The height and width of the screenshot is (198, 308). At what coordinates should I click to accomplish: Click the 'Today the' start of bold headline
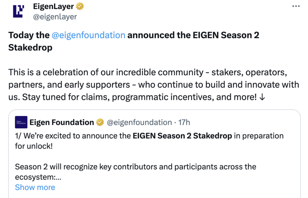[29, 35]
